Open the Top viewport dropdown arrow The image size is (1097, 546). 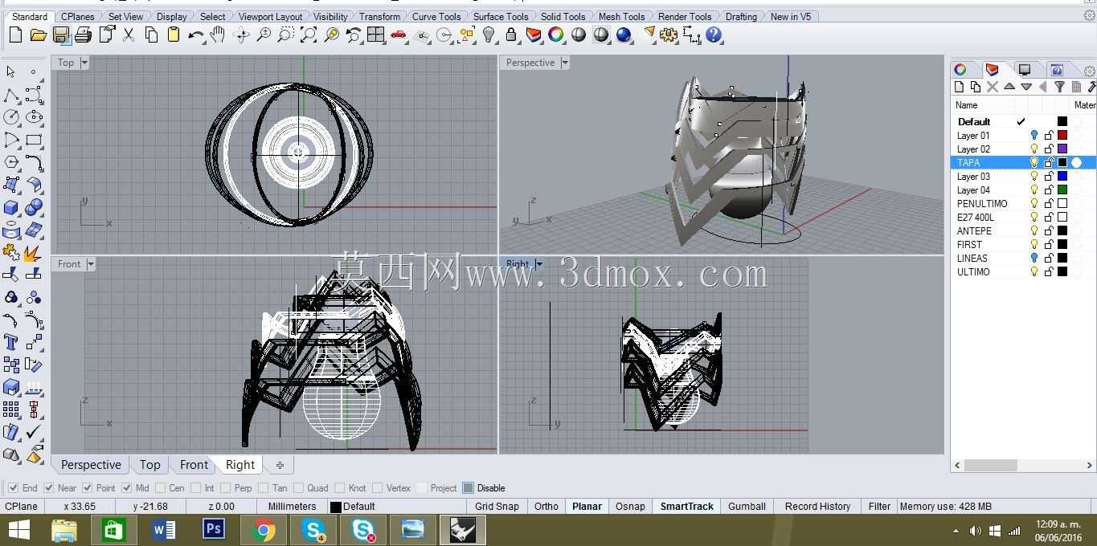click(x=84, y=63)
